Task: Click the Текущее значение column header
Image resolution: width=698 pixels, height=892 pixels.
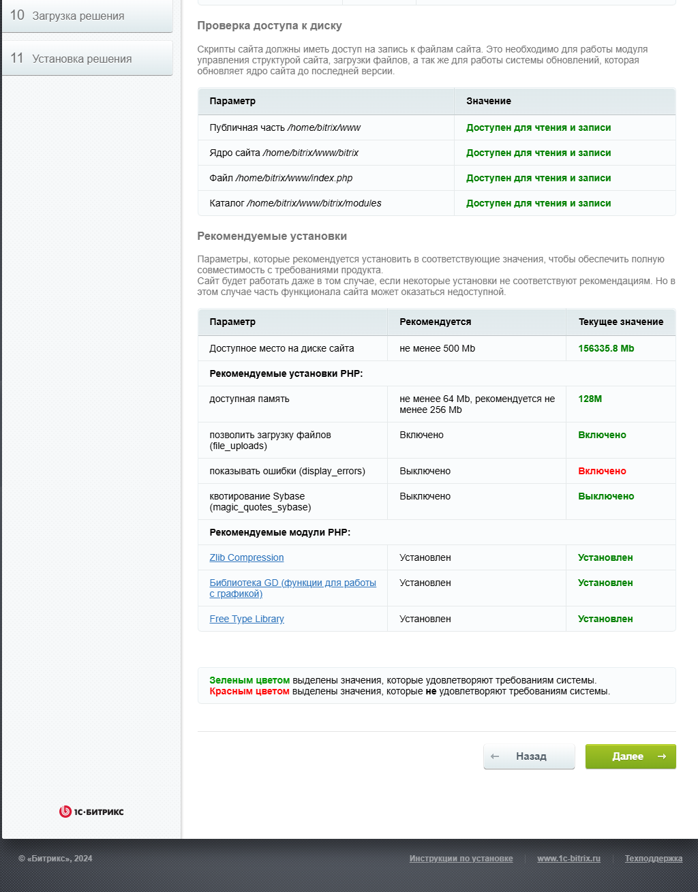Action: 621,322
